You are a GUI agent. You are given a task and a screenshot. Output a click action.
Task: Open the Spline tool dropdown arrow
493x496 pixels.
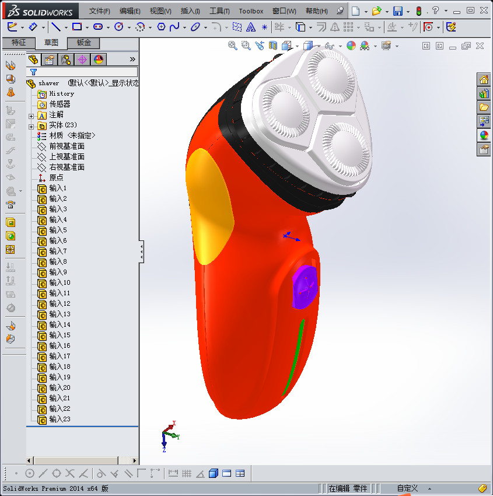(184, 27)
